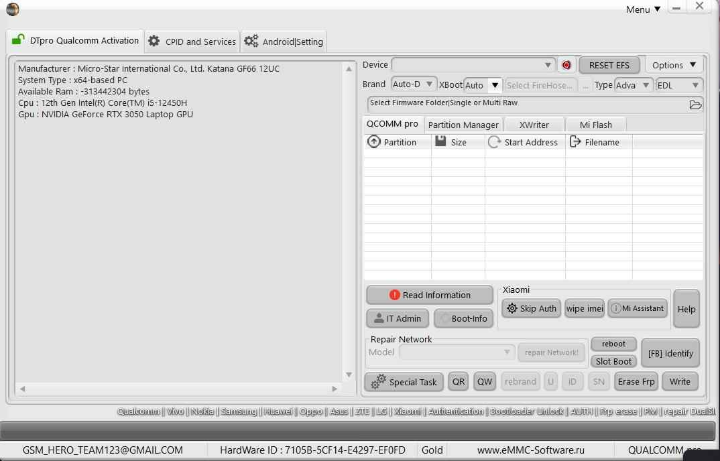This screenshot has height=461, width=720.
Task: Open the XBoot Auto dropdown
Action: click(482, 85)
